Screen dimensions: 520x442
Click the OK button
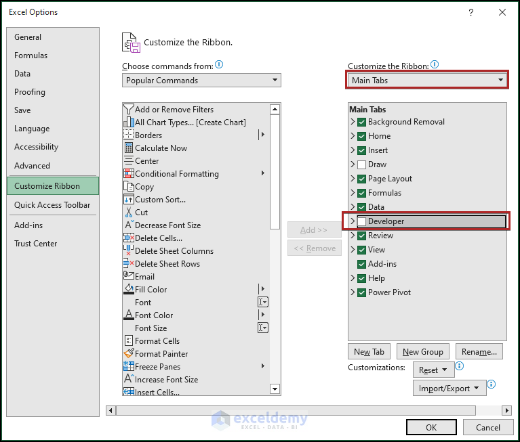tap(431, 427)
